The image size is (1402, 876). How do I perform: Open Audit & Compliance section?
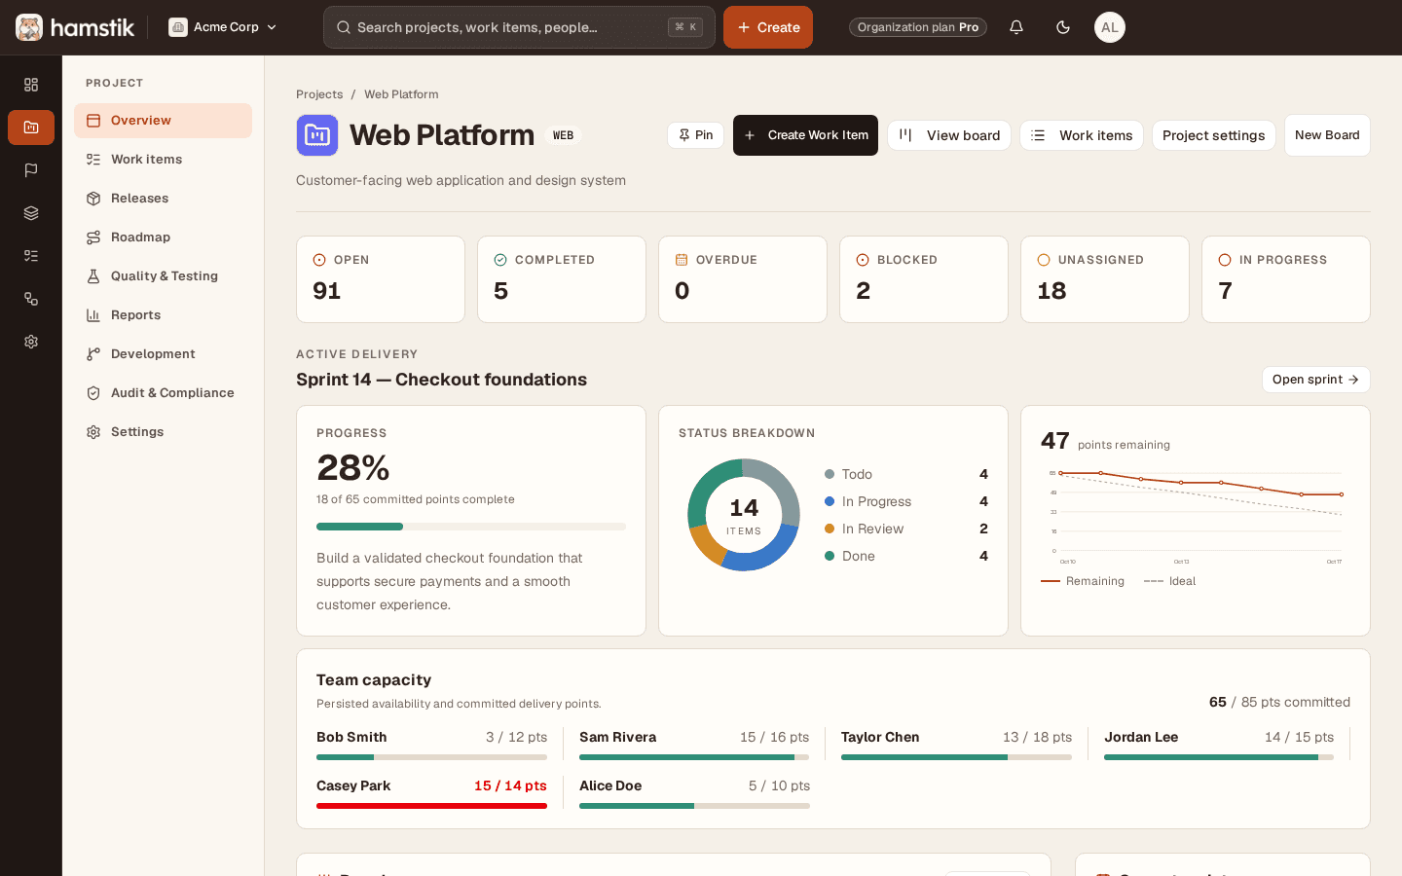tap(163, 393)
